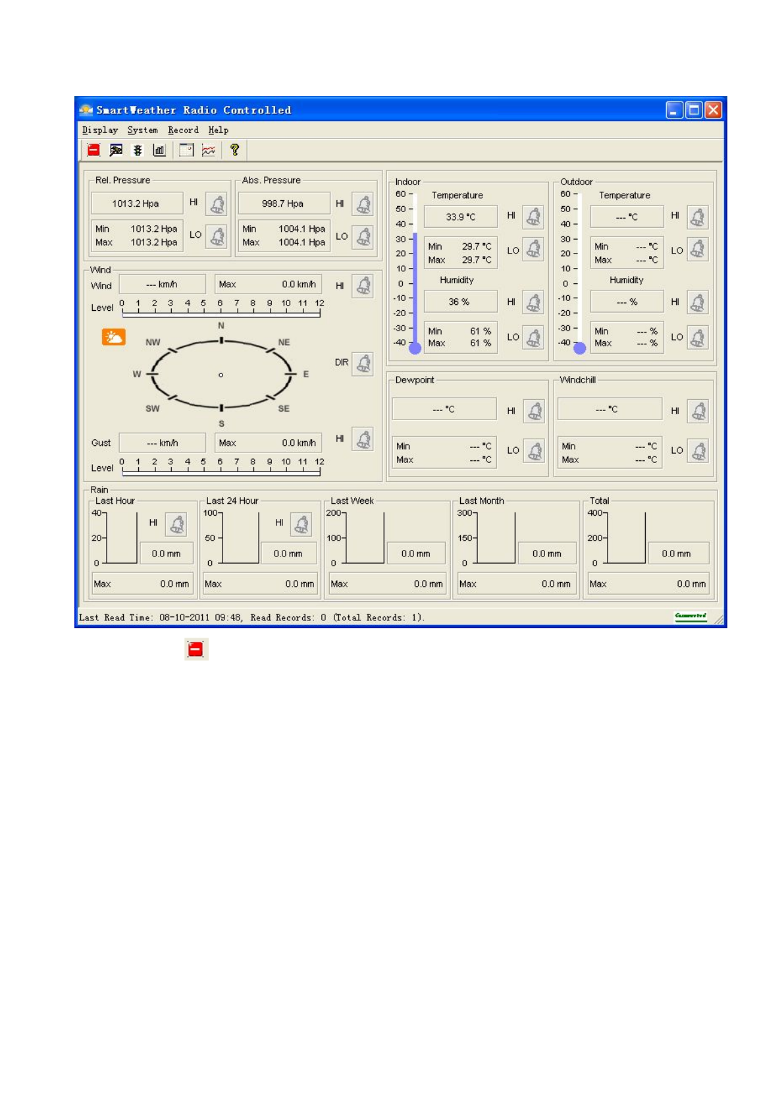Toggle Indoor Temperature LO alarm bell
Image resolution: width=784 pixels, height=1109 pixels.
tap(534, 250)
